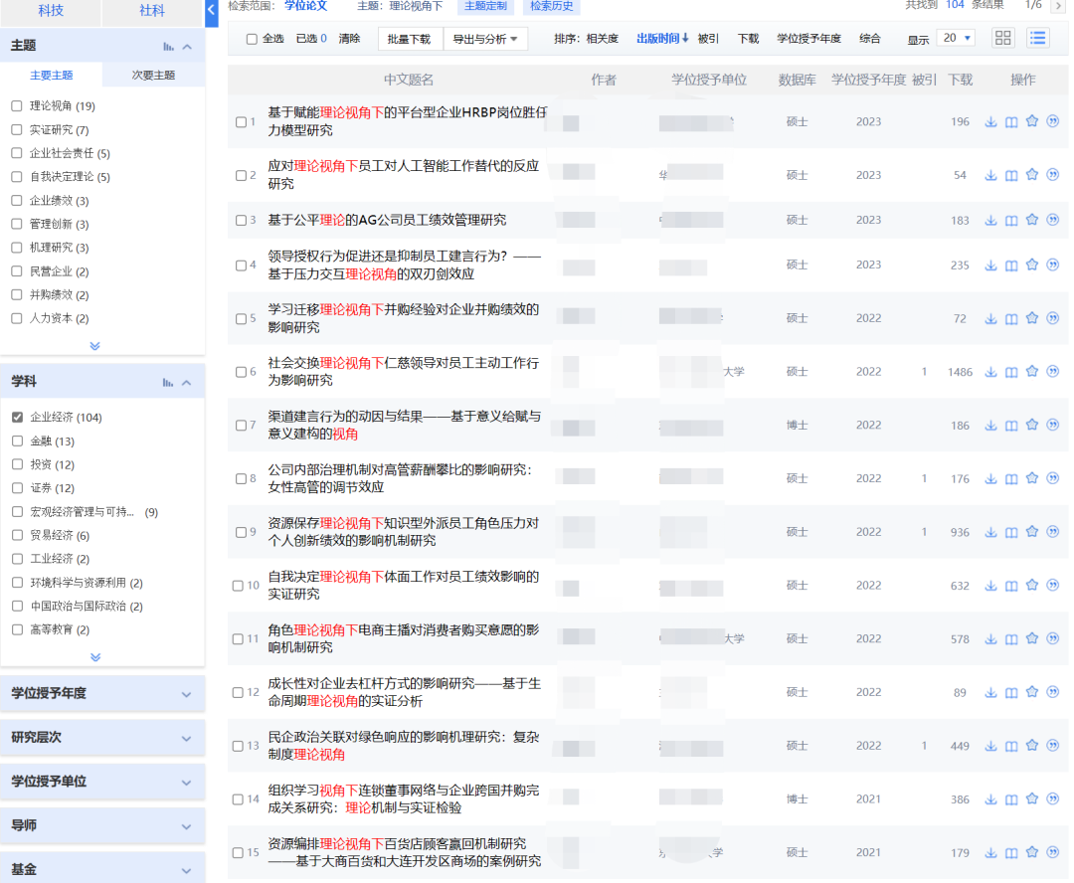Collapse left sidebar with blue arrow
The height and width of the screenshot is (883, 1074).
click(212, 10)
